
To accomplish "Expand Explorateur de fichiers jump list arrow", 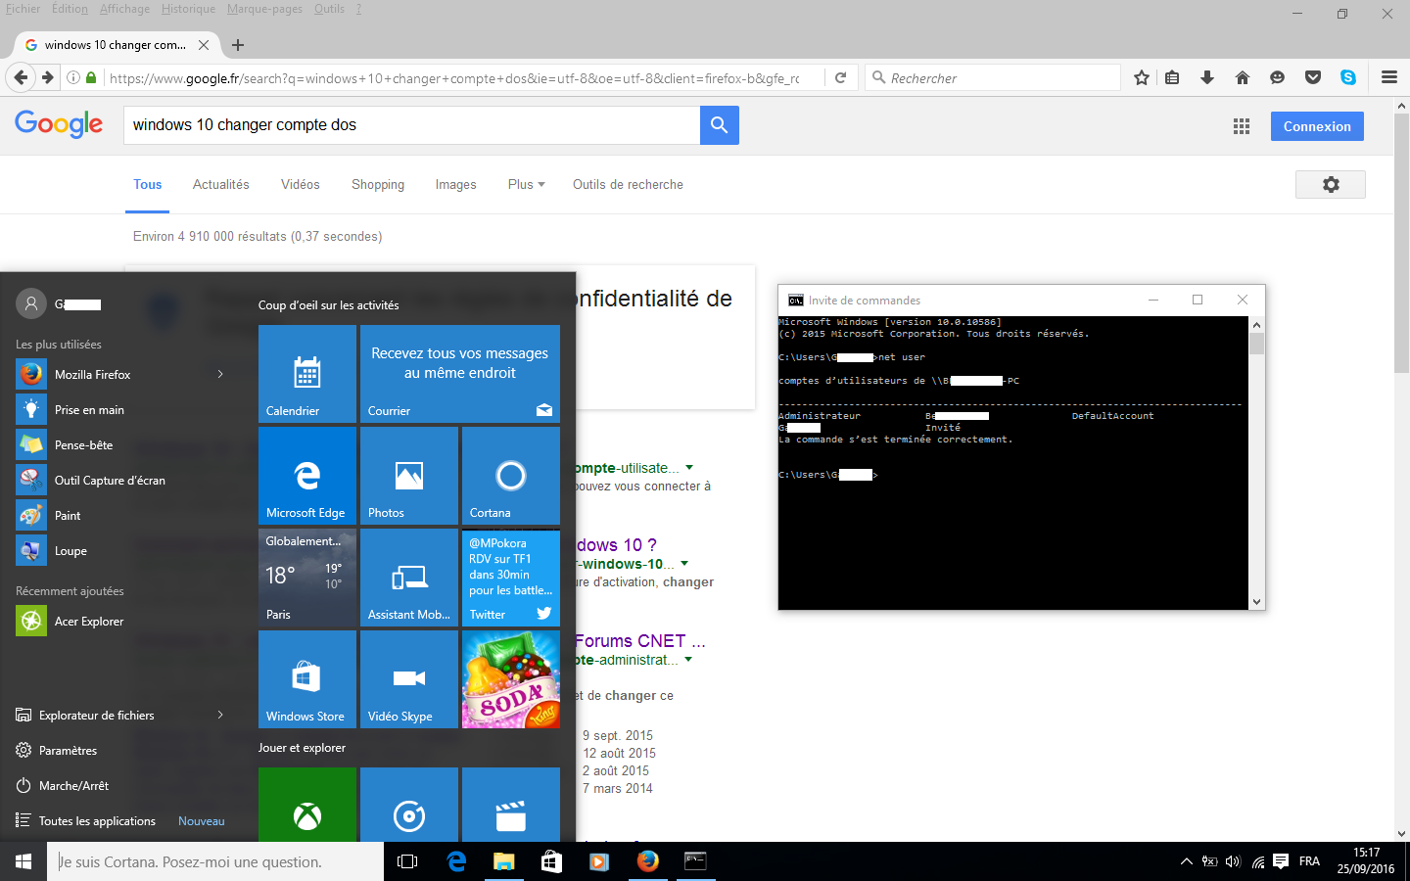I will (220, 715).
